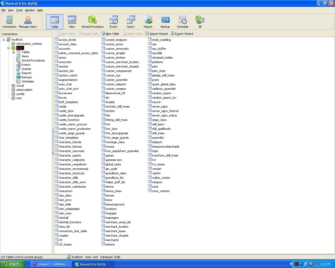Open the File menu
Image resolution: width=335 pixels, height=268 pixels.
click(x=3, y=10)
